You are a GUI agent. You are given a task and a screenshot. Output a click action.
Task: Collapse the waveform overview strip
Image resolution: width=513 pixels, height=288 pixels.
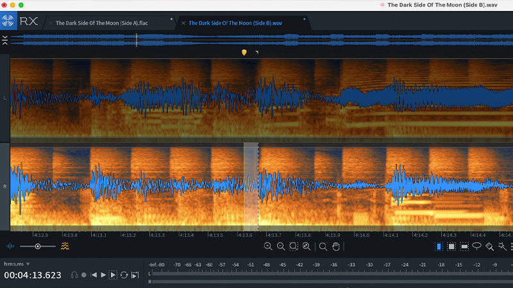5,40
